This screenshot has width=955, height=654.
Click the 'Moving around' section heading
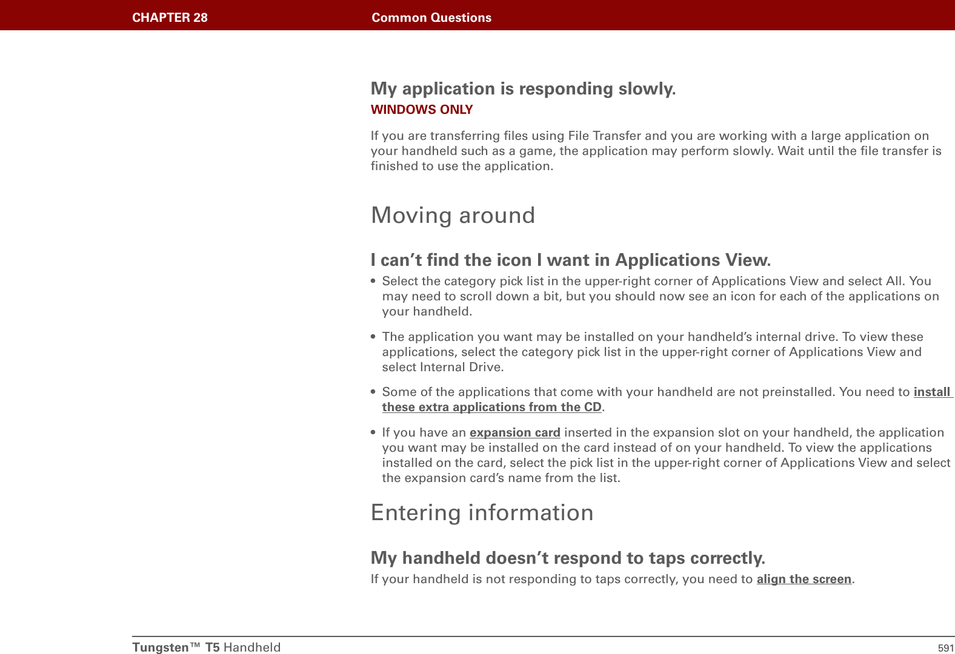tap(453, 215)
